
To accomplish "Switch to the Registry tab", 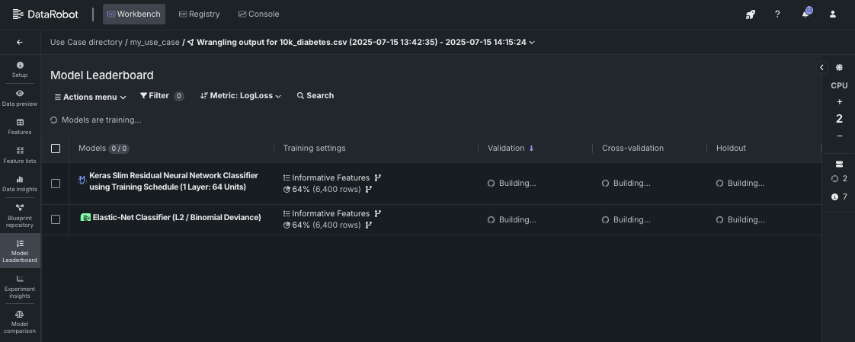I will tap(199, 14).
